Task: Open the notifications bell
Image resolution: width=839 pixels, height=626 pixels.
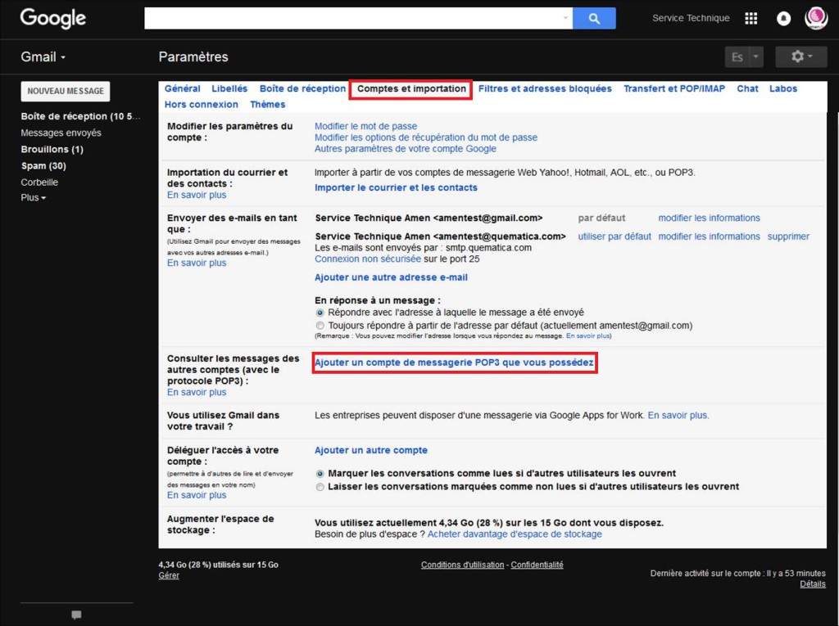Action: click(783, 19)
